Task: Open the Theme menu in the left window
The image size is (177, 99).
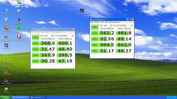Action: point(43,32)
